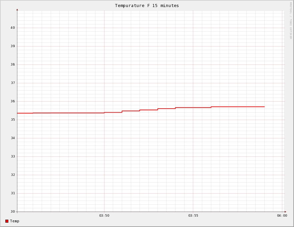Click the 38 value on the temperature axis
Screen dimensions: 294x227
pyautogui.click(x=13, y=65)
